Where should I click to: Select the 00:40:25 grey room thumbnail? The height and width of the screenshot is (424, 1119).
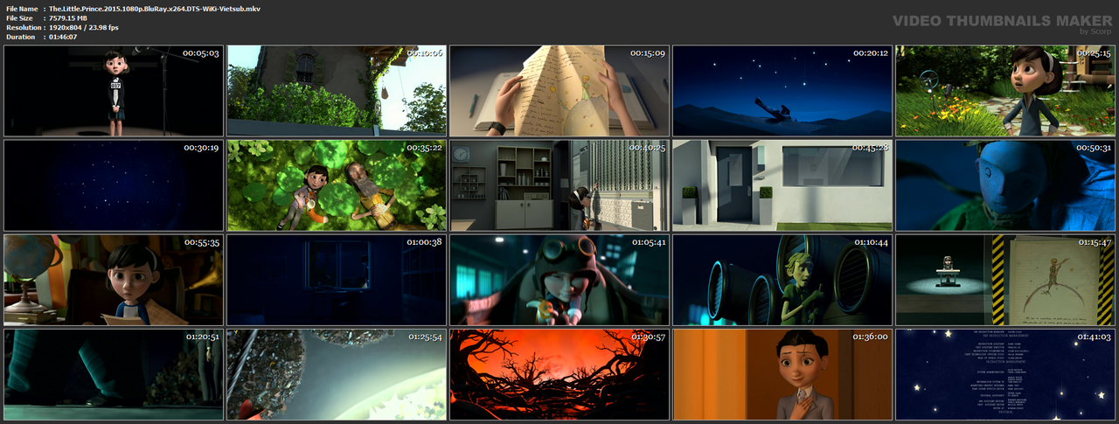click(559, 185)
